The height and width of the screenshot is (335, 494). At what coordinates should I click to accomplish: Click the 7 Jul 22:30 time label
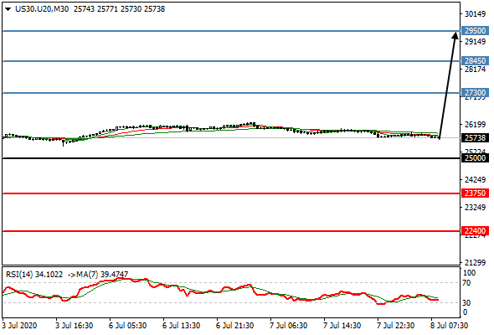click(x=395, y=325)
